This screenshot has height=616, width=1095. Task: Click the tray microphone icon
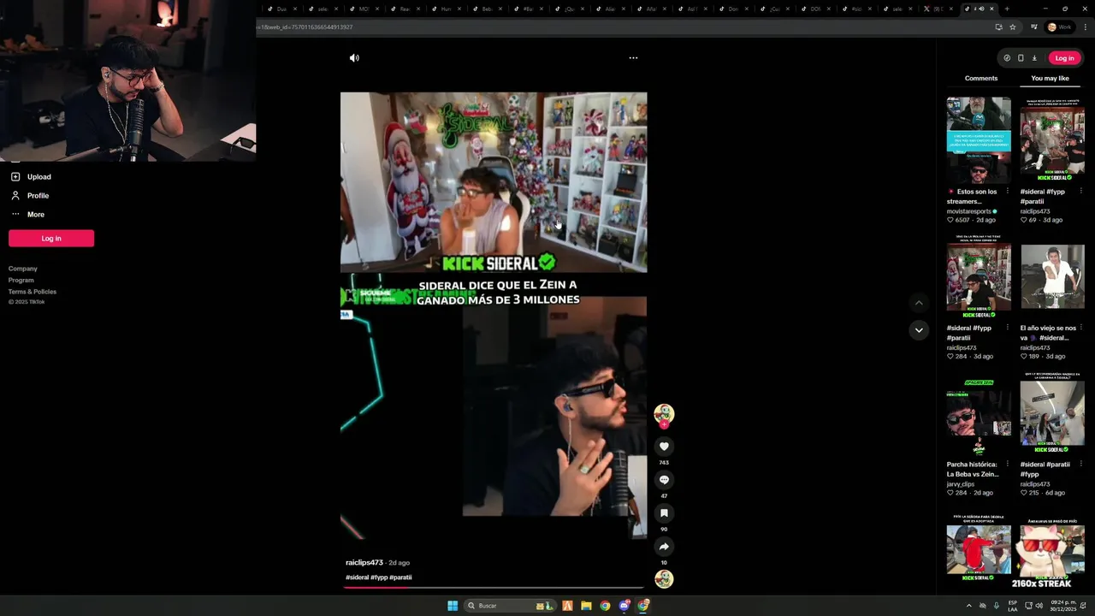(996, 606)
